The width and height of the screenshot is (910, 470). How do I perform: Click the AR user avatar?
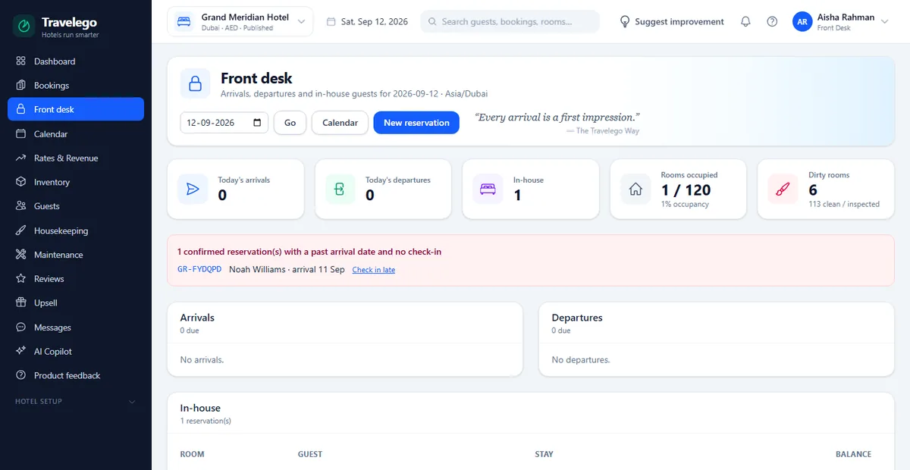coord(802,22)
